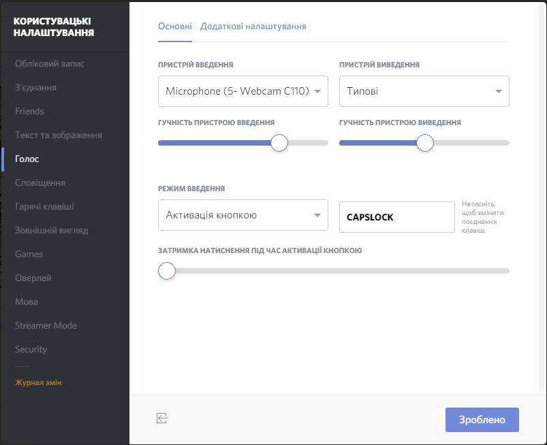Click the CAPSLOCK keybind field

coord(396,217)
